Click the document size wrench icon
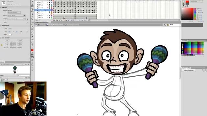Screen dimensions: 207x116 (x=27, y=32)
